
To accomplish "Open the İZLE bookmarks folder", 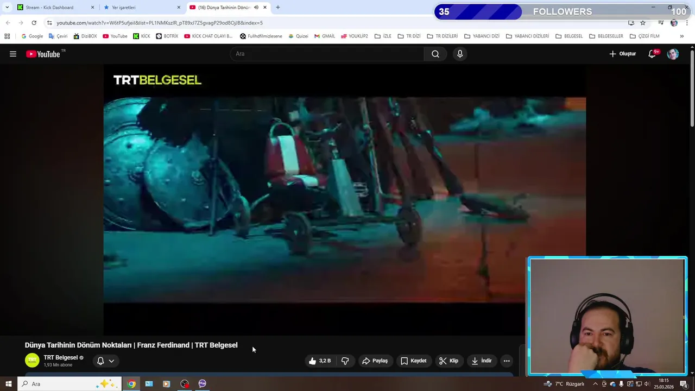I will pos(383,36).
